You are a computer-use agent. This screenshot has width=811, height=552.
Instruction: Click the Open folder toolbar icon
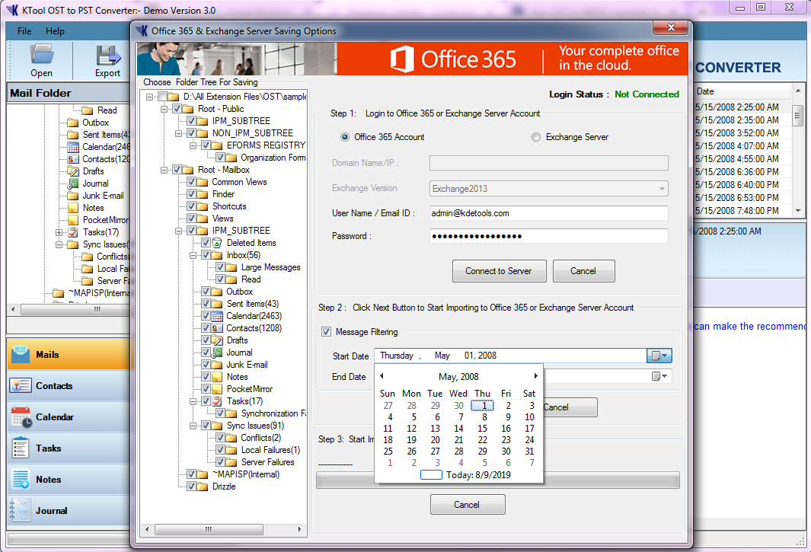[41, 60]
